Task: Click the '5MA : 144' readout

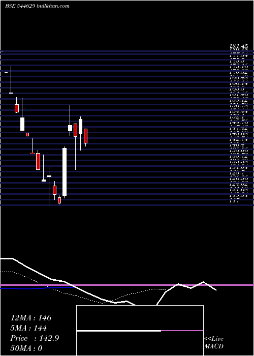Action: [x=28, y=328]
